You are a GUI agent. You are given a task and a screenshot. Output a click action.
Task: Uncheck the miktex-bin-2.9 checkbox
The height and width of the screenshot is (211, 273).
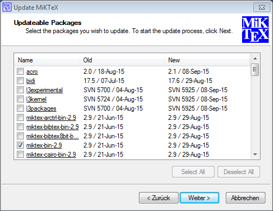(x=20, y=145)
